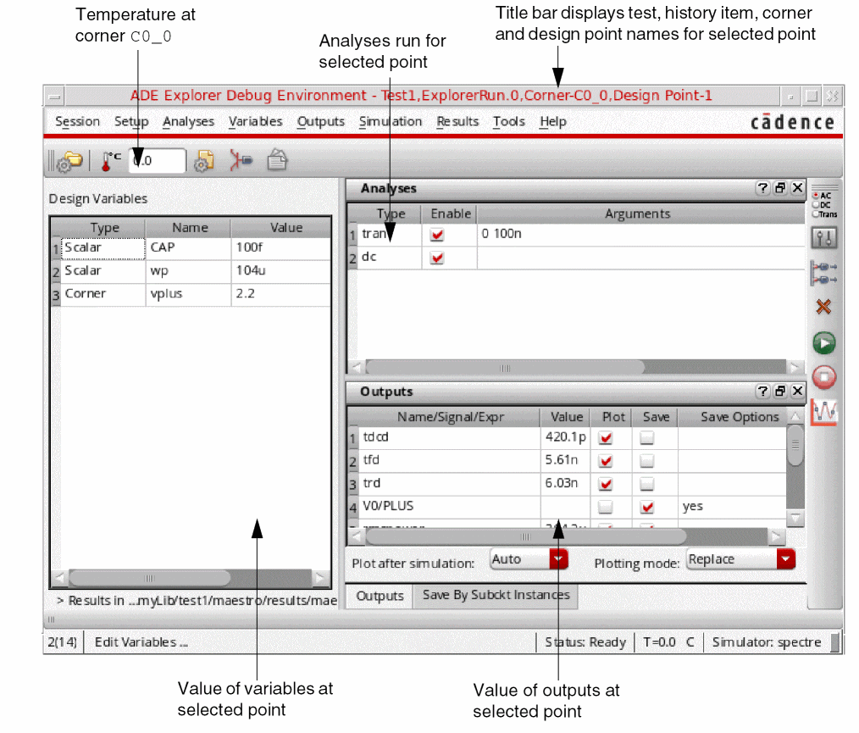Switch to Save By Subckt Instances tab
Image resolution: width=859 pixels, height=733 pixels.
pyautogui.click(x=496, y=595)
